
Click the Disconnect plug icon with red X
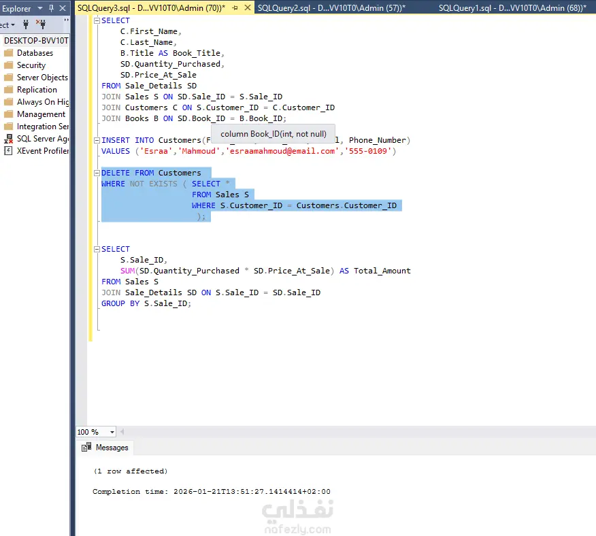pos(41,24)
